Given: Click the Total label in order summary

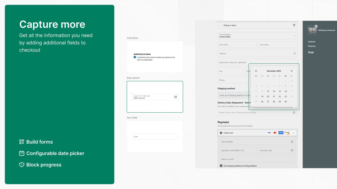Looking at the screenshot, I should tap(311, 52).
